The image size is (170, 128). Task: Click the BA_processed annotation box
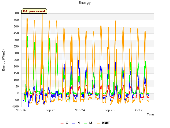coord(34,11)
